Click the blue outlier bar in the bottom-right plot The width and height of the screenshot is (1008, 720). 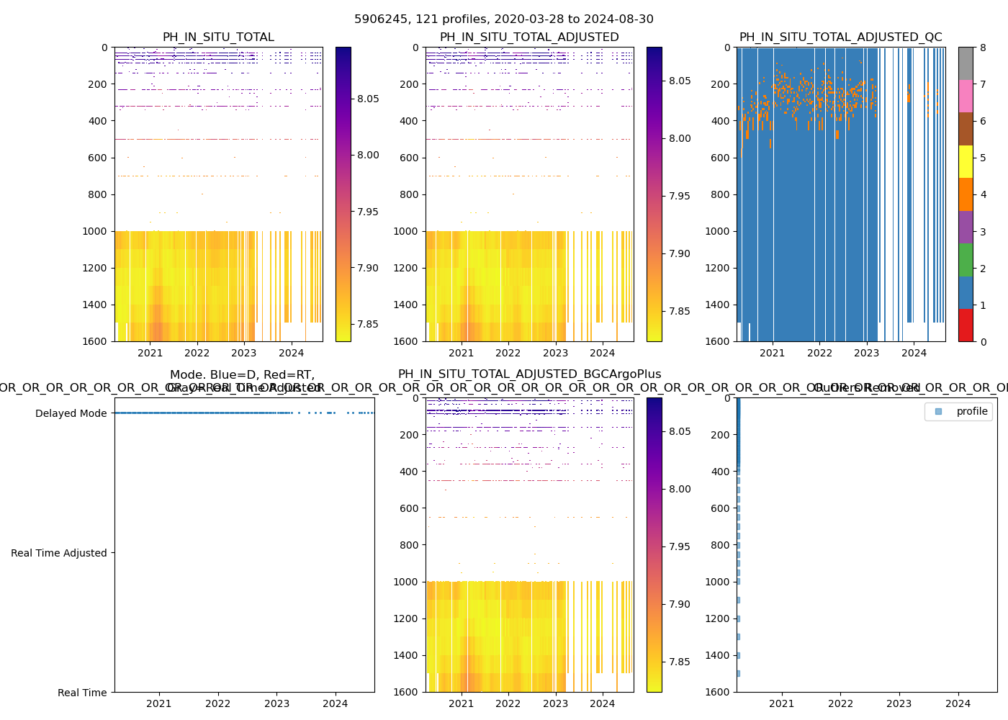click(738, 432)
